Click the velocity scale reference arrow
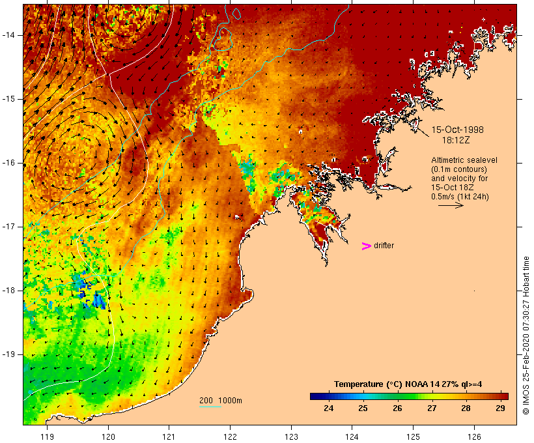Image resolution: width=534 pixels, height=443 pixels. tap(451, 205)
